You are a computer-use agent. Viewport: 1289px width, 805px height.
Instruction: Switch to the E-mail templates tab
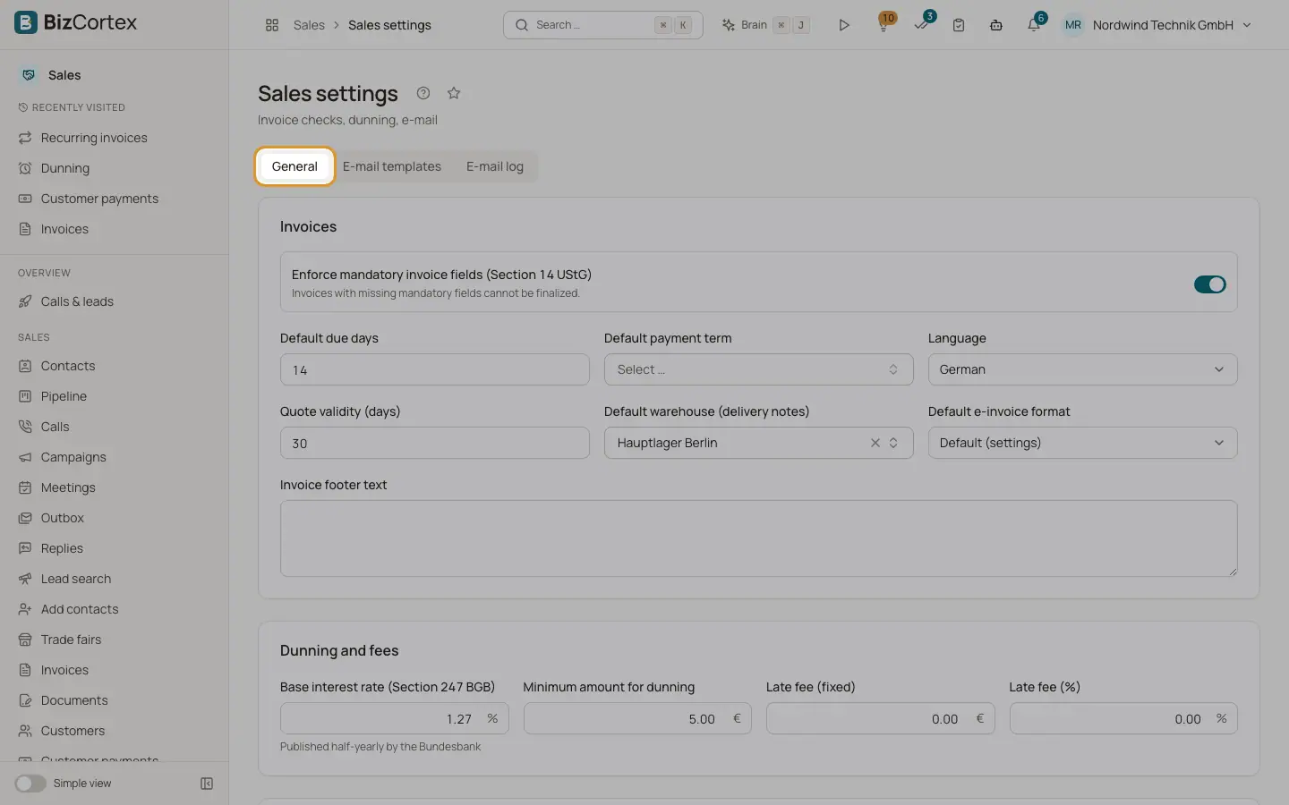point(392,166)
